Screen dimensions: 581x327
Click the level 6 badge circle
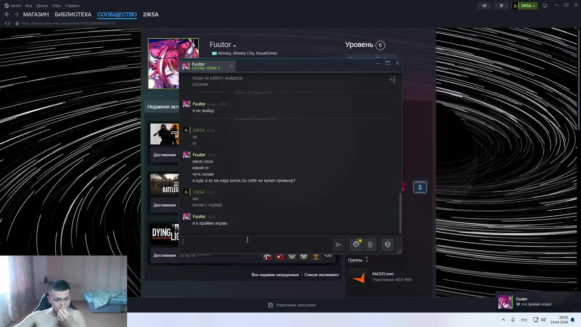click(380, 45)
